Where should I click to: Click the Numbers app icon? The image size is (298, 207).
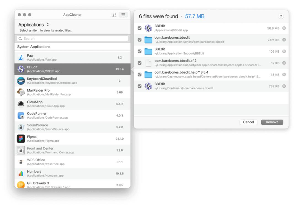tap(21, 173)
